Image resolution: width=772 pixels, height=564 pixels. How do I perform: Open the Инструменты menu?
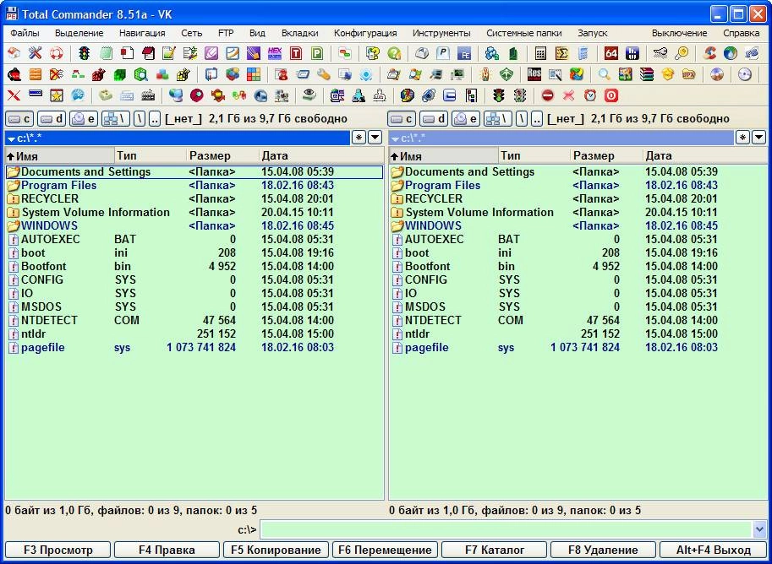pos(441,34)
